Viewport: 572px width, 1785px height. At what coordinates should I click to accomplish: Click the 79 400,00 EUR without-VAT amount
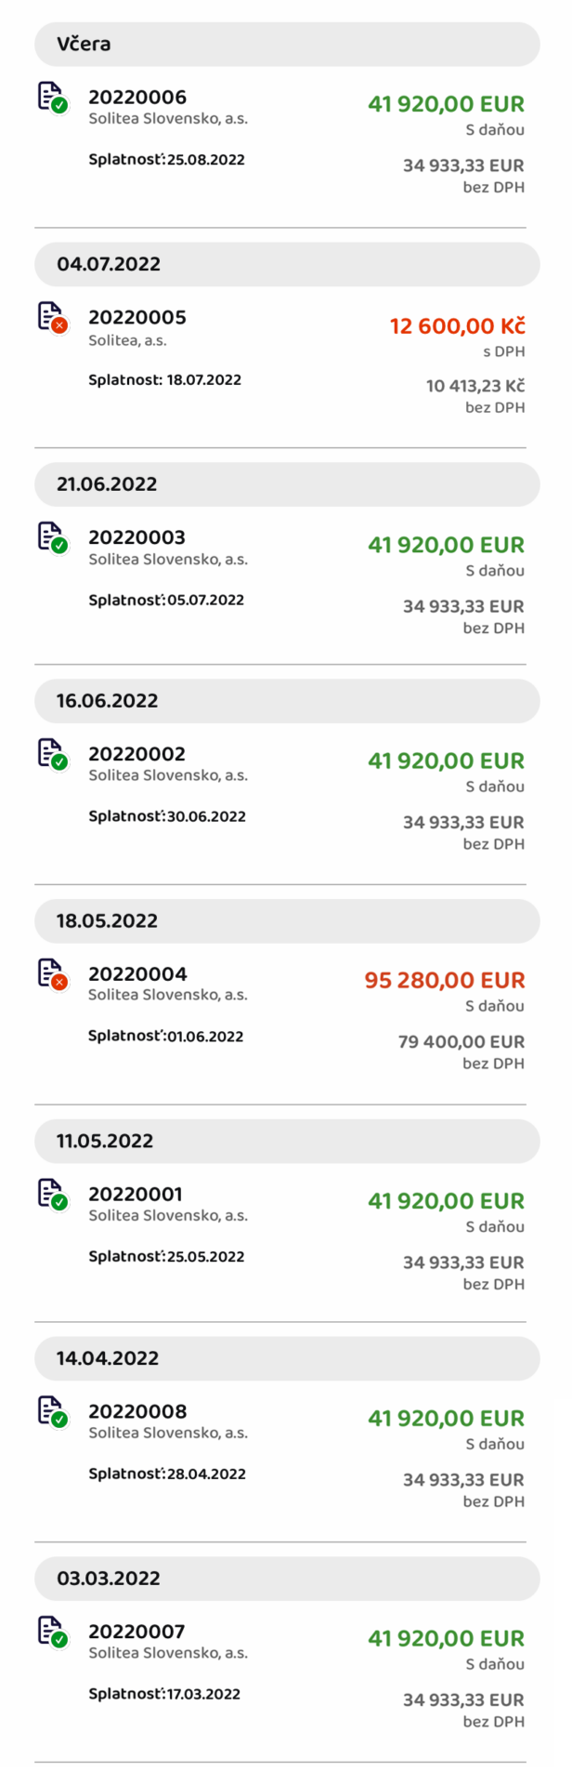pos(461,1042)
